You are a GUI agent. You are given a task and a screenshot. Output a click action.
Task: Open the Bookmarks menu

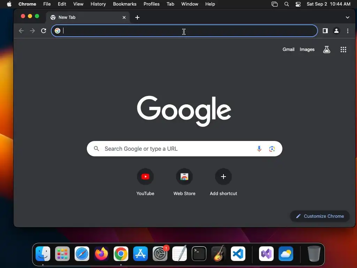(124, 4)
